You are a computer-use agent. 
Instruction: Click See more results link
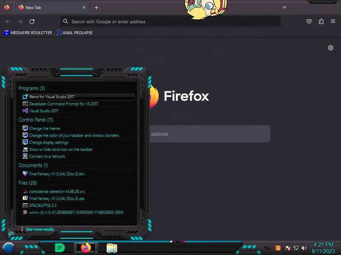click(x=40, y=229)
